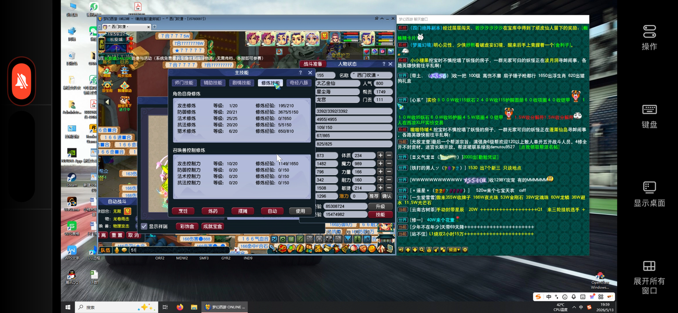Open help in 主技能 window

click(x=300, y=73)
